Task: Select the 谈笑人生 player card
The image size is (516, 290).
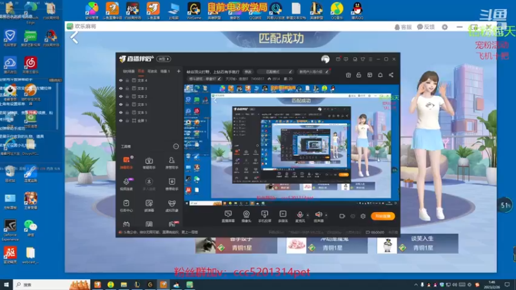Action: pyautogui.click(x=417, y=244)
